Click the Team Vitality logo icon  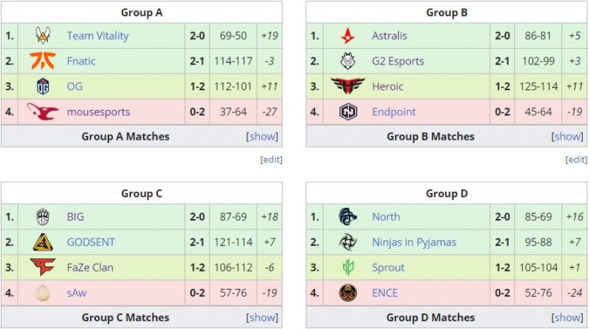(x=43, y=35)
